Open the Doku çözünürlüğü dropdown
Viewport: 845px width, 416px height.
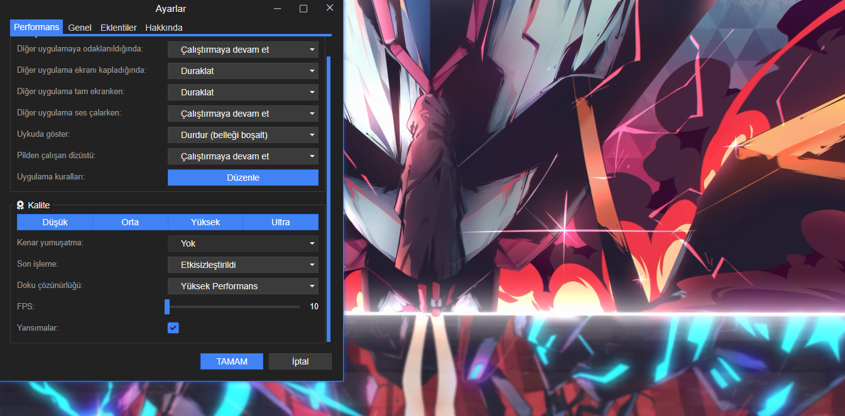[243, 286]
